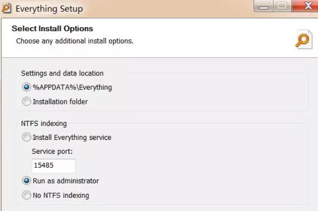Close the Everything Setup dialog
Image resolution: width=318 pixels, height=211 pixels.
(x=305, y=6)
